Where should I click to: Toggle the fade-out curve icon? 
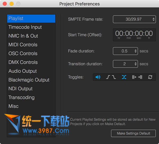114,77
